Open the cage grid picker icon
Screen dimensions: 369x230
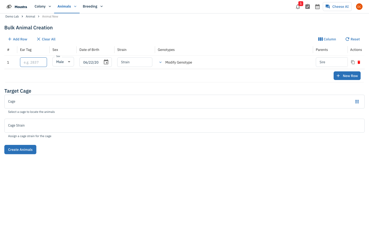pyautogui.click(x=357, y=102)
